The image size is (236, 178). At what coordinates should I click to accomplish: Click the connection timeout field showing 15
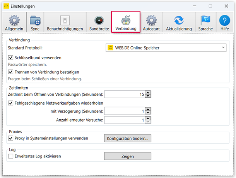coord(125,94)
